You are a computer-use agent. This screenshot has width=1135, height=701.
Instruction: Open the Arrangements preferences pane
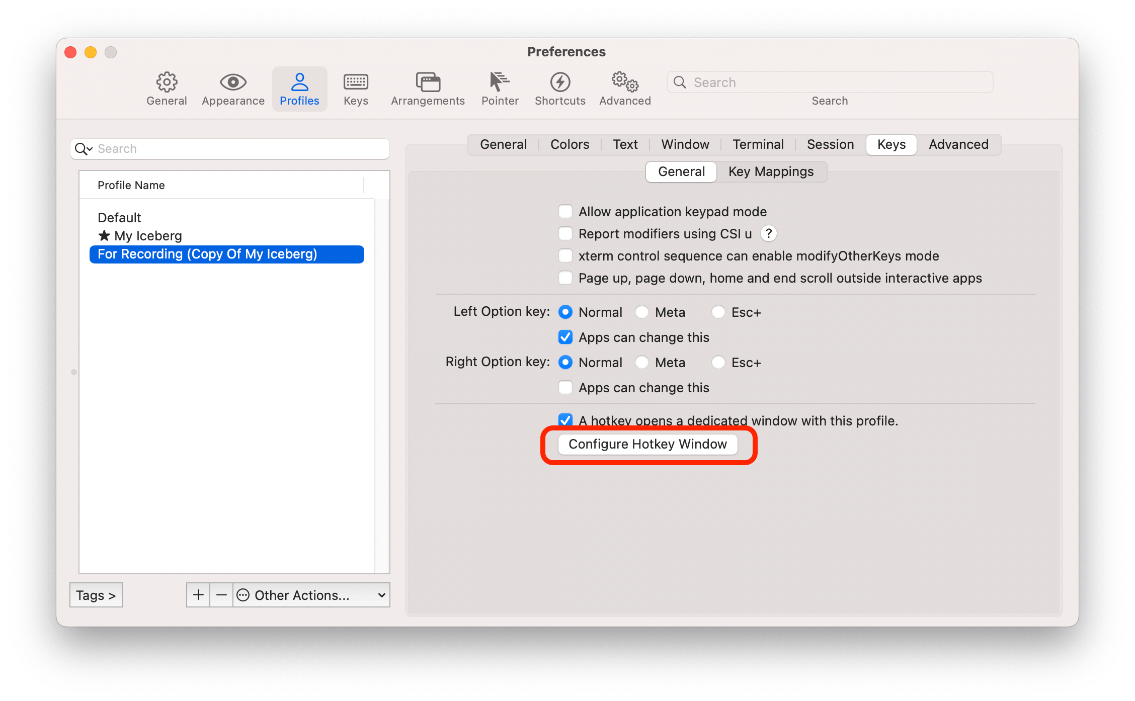428,89
